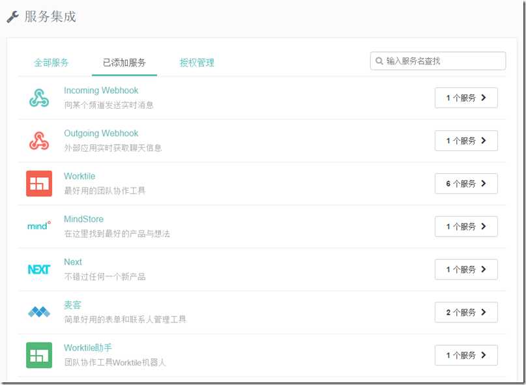Viewport: 526px width, 385px height.
Task: Click description 外部应用实时获取聊天信息
Action: click(x=113, y=149)
